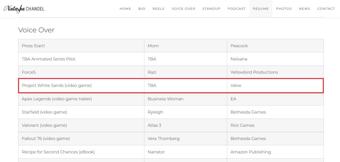
Task: Click the Natasha Chandel logo
Action: [24, 9]
